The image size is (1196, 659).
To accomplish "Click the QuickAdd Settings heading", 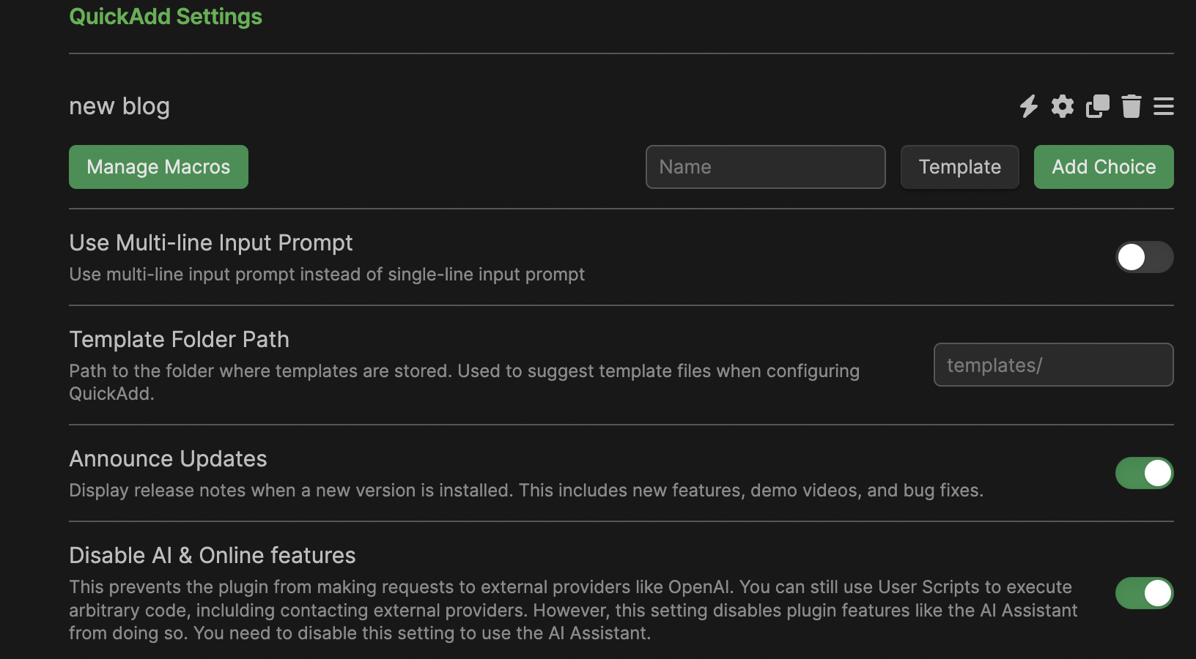I will coord(166,17).
